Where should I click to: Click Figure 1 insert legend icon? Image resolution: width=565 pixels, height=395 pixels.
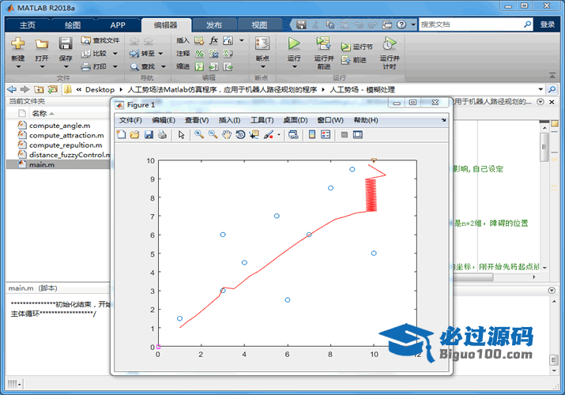coord(326,134)
